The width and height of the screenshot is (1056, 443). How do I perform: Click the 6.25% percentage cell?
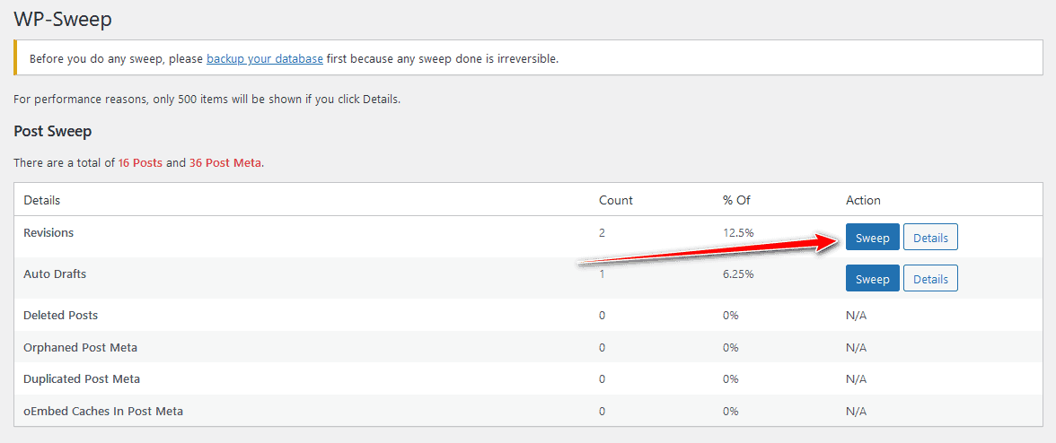(737, 274)
